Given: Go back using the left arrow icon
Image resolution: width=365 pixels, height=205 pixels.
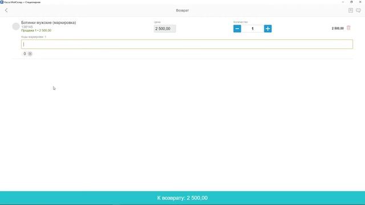Looking at the screenshot, I should (6, 10).
